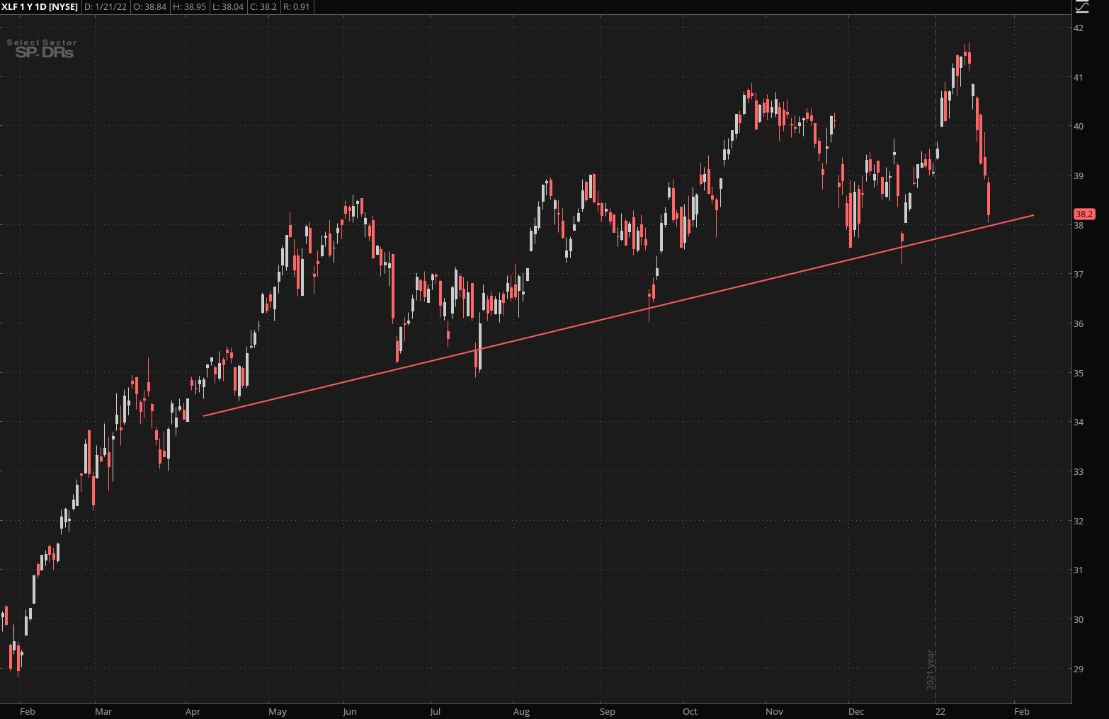Select the H: 38.95 high value
This screenshot has width=1109, height=719.
[x=189, y=7]
